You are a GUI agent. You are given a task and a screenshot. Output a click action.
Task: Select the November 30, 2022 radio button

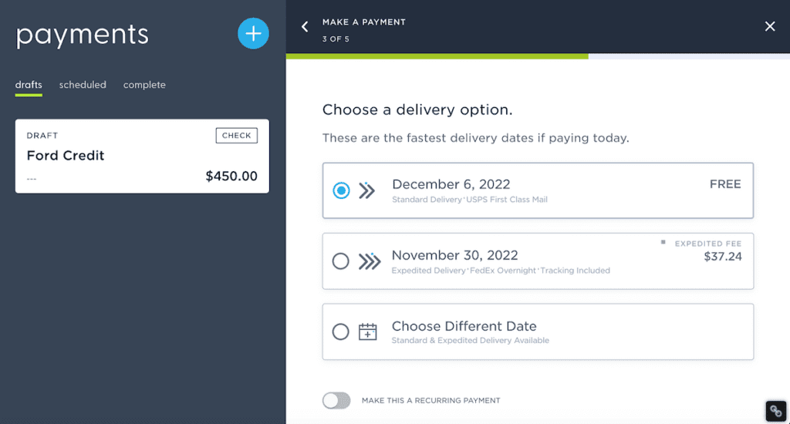[340, 261]
